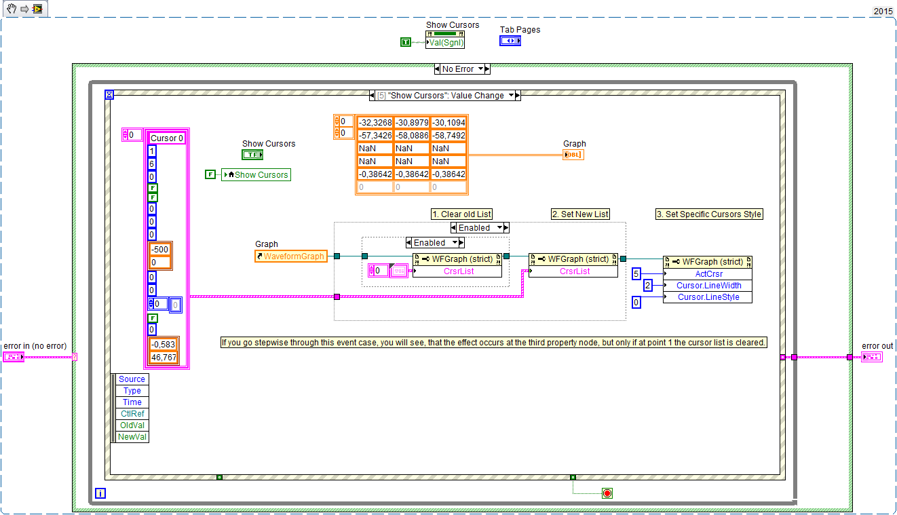Screen dimensions: 897x515
Task: Select the True boolean constant near Val(Sgnl)
Action: point(405,42)
